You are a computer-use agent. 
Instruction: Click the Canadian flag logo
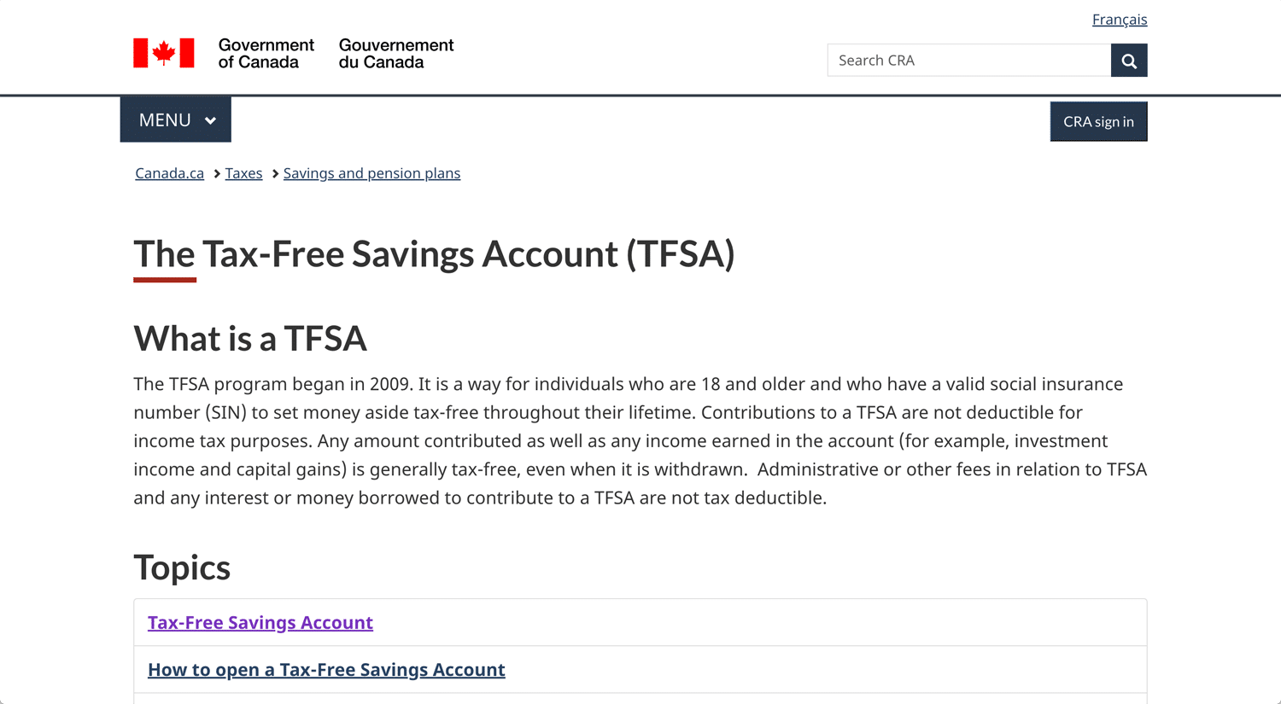[x=164, y=53]
